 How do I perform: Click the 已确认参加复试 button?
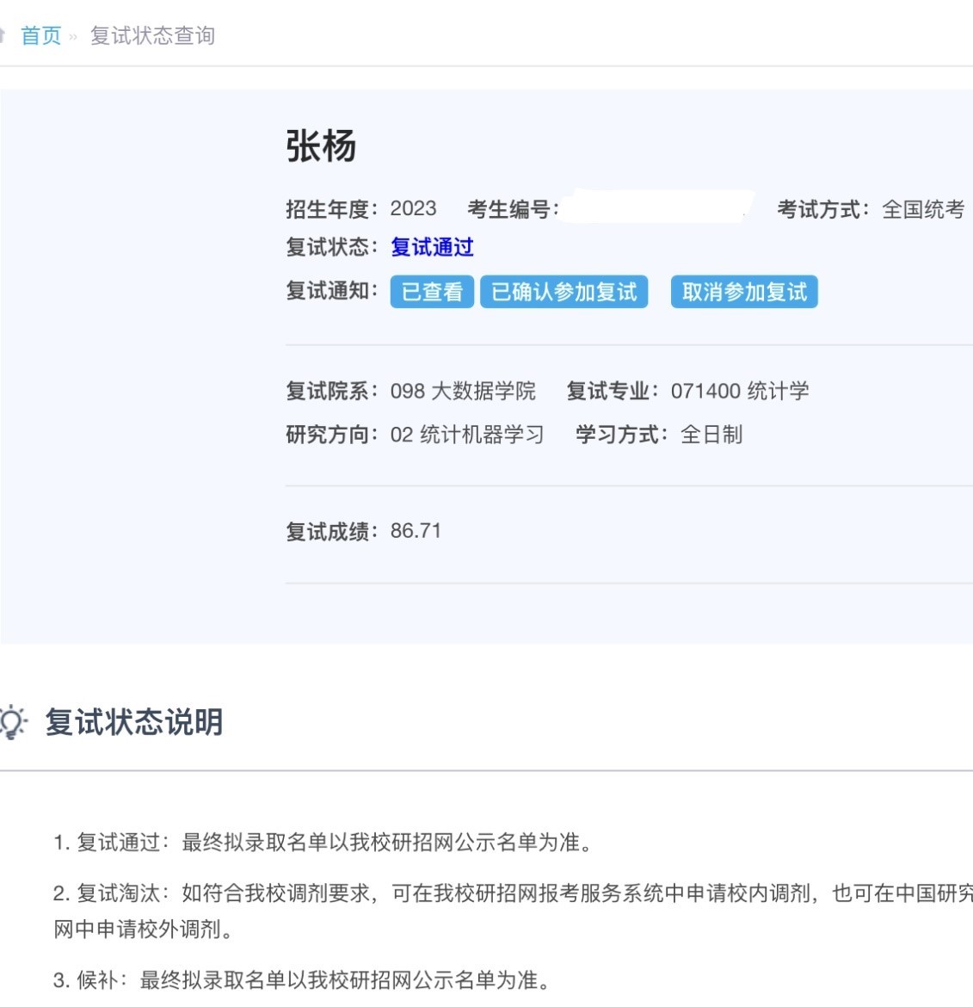(x=563, y=292)
